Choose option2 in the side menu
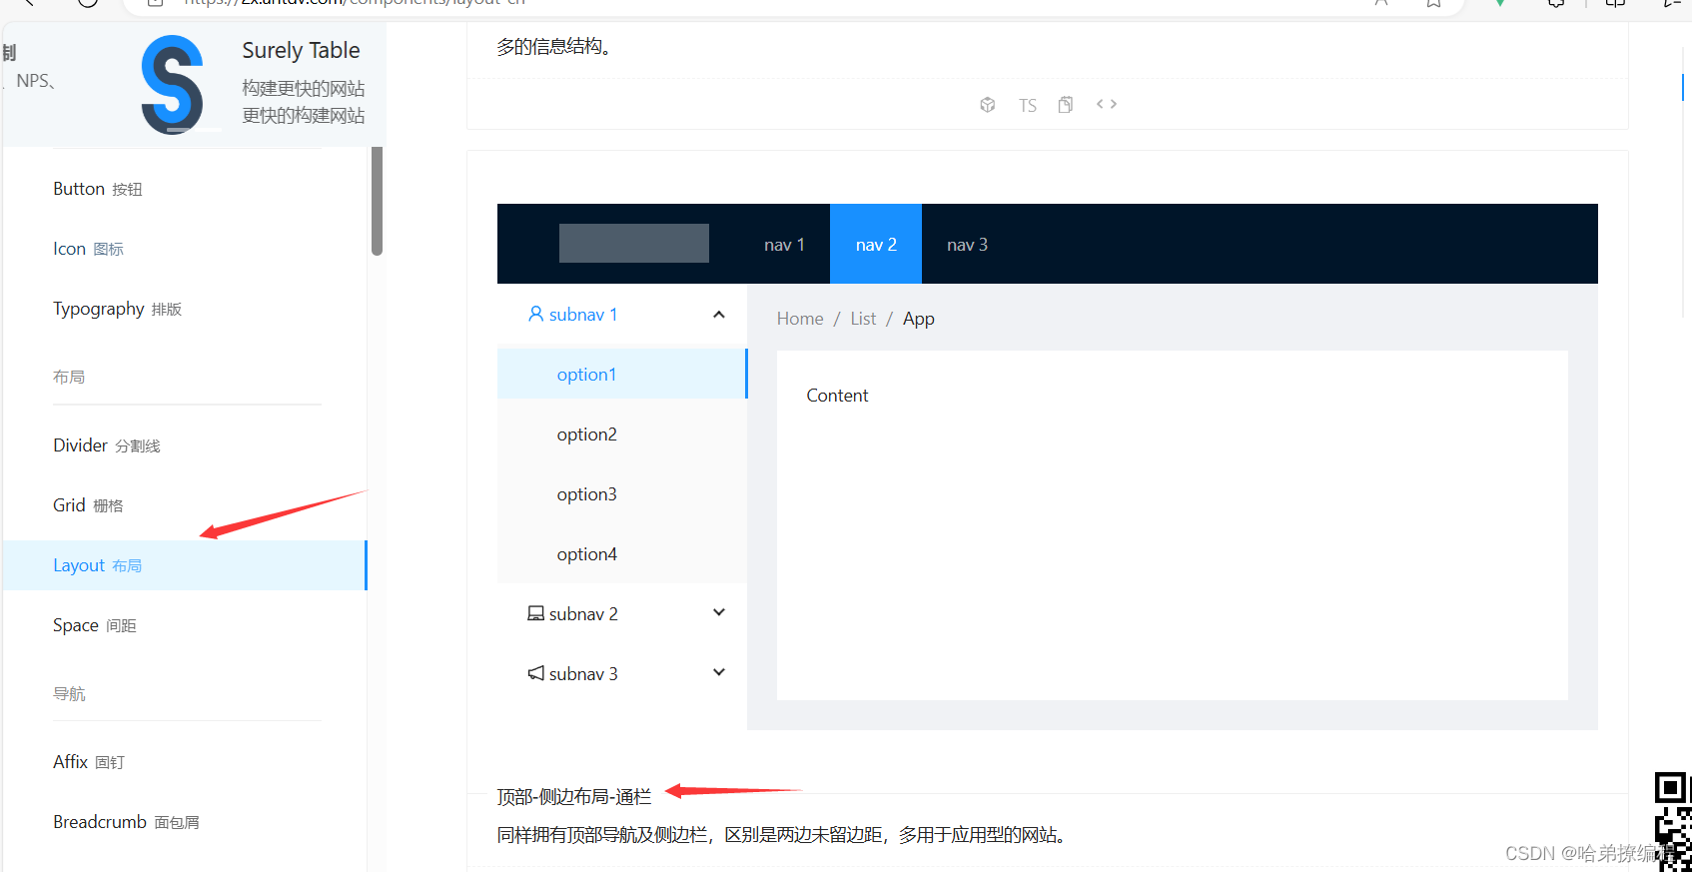The height and width of the screenshot is (872, 1692). click(x=622, y=435)
